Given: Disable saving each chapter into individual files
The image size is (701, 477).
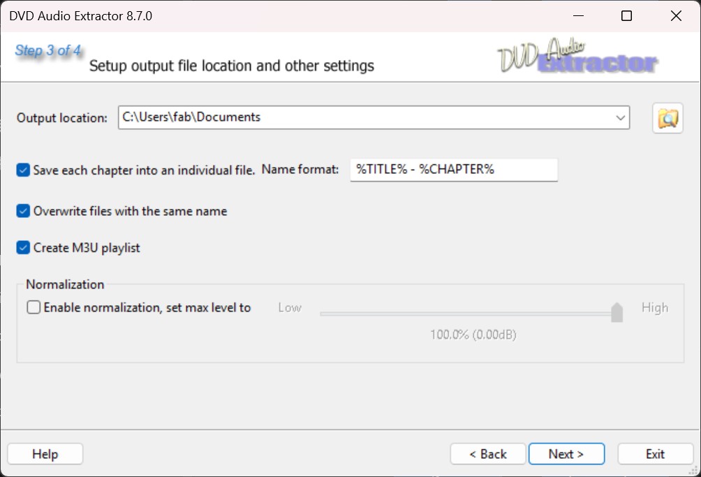Looking at the screenshot, I should pyautogui.click(x=22, y=169).
